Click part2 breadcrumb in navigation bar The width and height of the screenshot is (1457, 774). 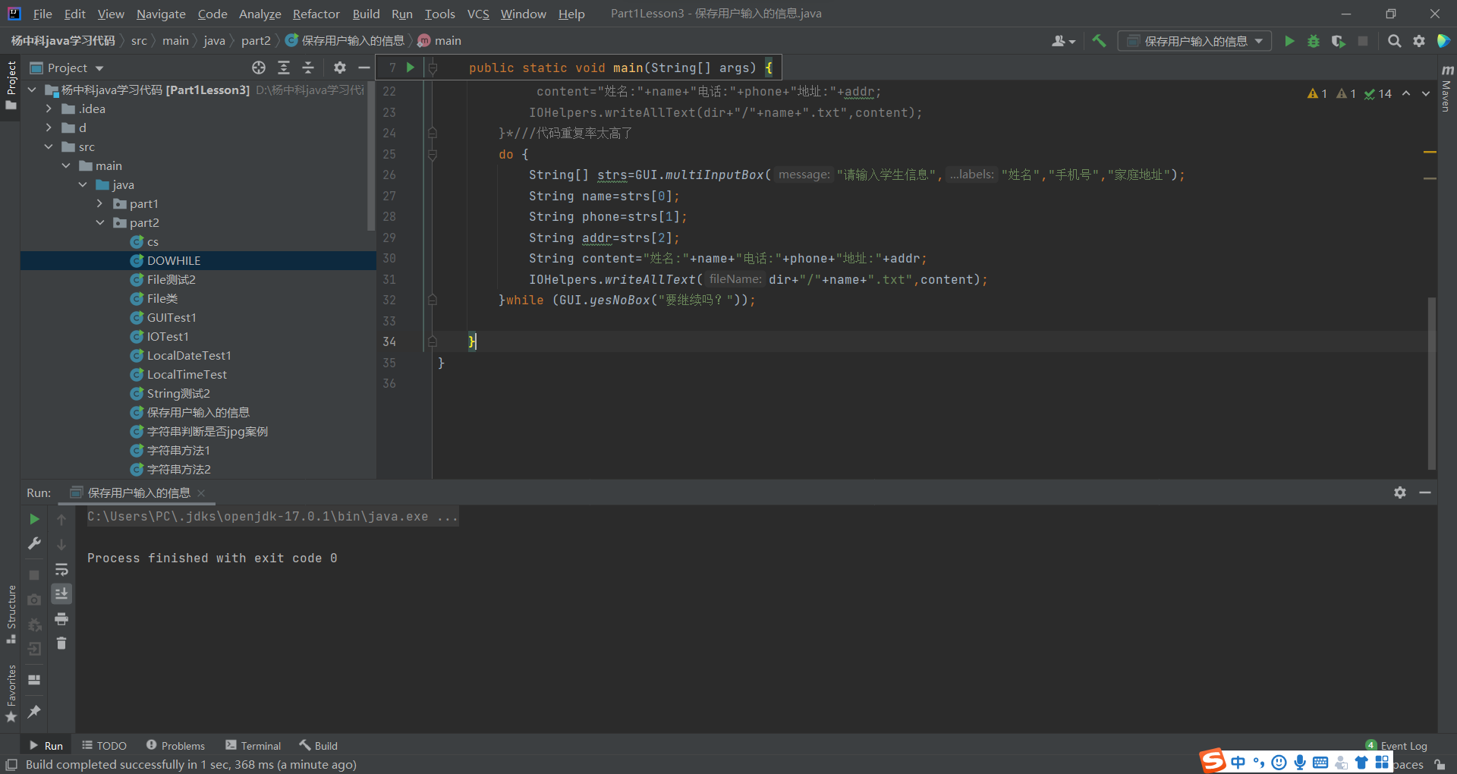tap(256, 40)
